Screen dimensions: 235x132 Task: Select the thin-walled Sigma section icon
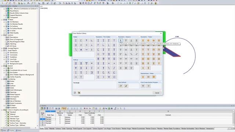pos(98,77)
